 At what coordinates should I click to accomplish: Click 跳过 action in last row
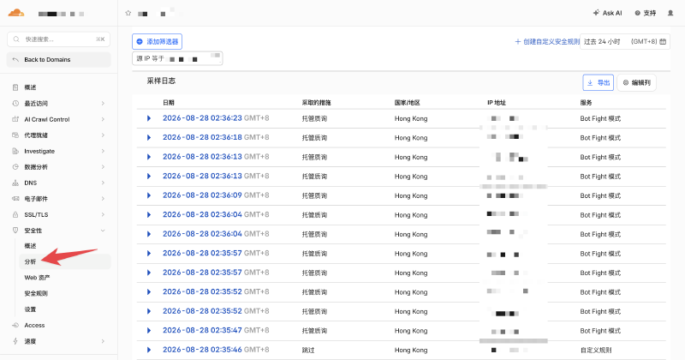(x=308, y=350)
